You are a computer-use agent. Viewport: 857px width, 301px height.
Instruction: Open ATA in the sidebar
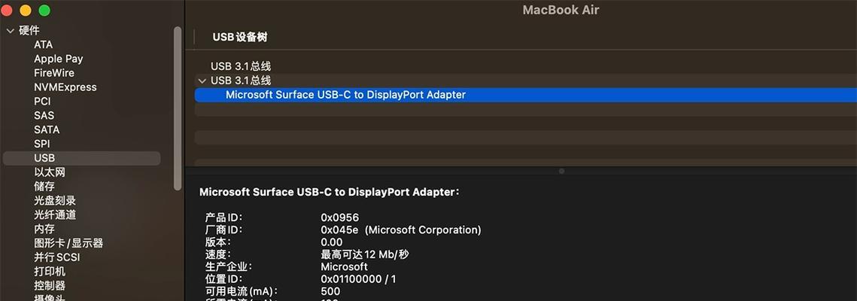tap(43, 44)
